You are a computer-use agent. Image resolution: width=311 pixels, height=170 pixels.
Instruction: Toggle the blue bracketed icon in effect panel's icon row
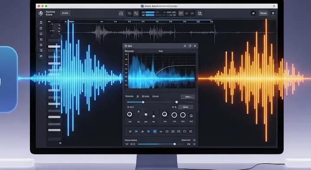[155, 131]
